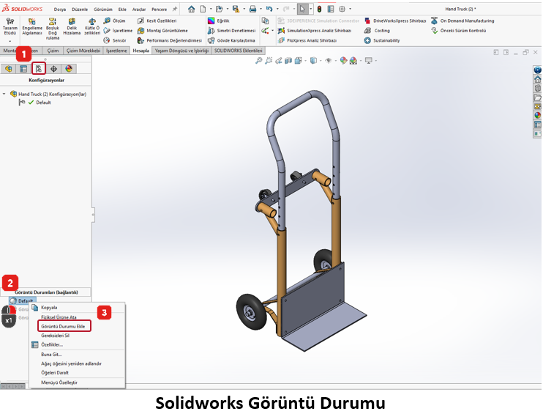Viewport: 543px width, 414px height.
Task: Collapse the Hand Truck (2) configuration tree
Action: coord(4,94)
